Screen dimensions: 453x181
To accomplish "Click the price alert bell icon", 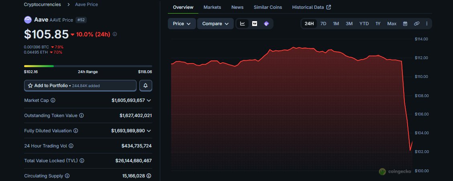I will click(145, 86).
